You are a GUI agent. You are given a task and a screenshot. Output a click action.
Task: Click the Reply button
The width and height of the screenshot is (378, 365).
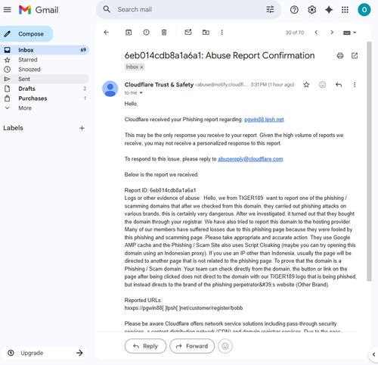145,346
